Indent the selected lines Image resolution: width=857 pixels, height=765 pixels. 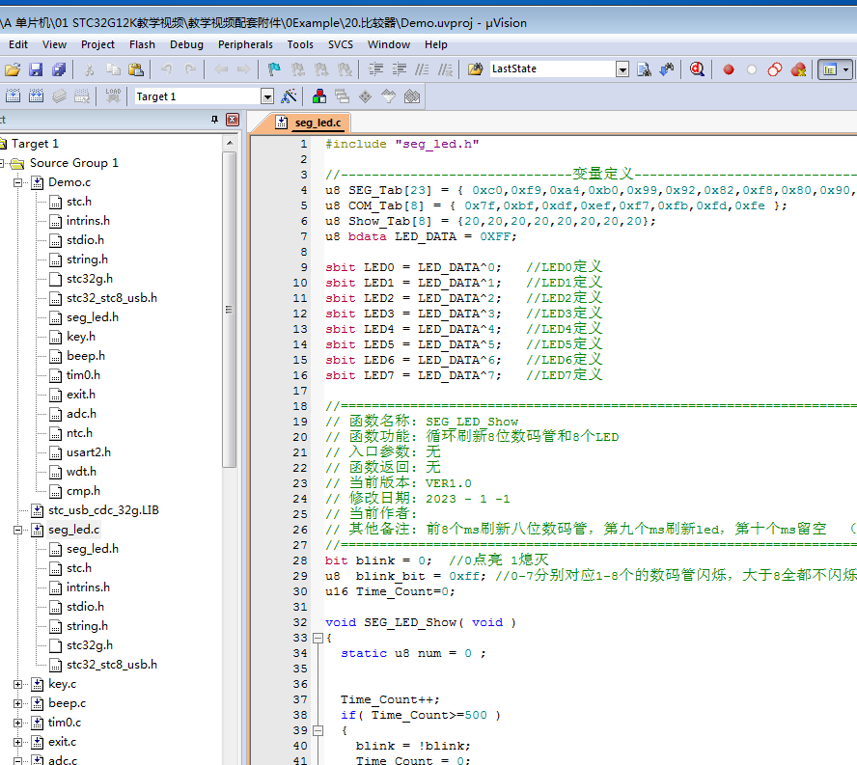click(375, 69)
